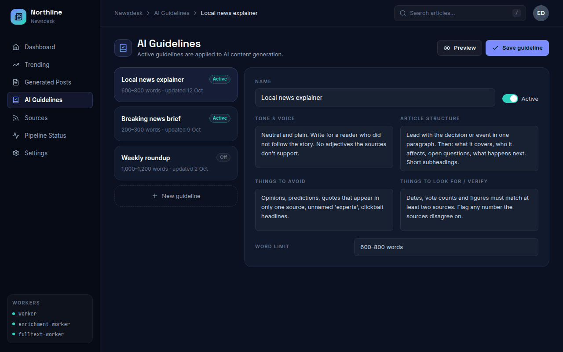Screen dimensions: 563x352
Task: Click the Active badge on Breaking news brief
Action: [x=220, y=118]
